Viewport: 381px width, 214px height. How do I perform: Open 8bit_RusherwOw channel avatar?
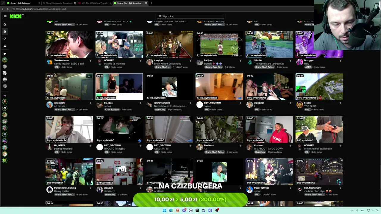coord(300,190)
